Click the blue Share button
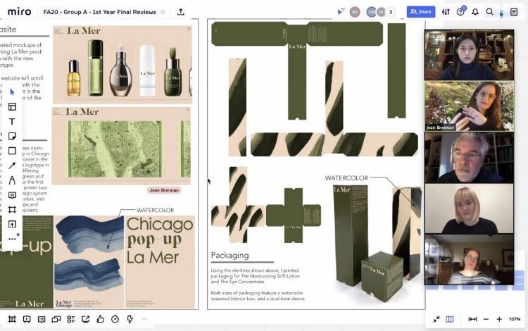The width and height of the screenshot is (528, 331). click(x=421, y=12)
